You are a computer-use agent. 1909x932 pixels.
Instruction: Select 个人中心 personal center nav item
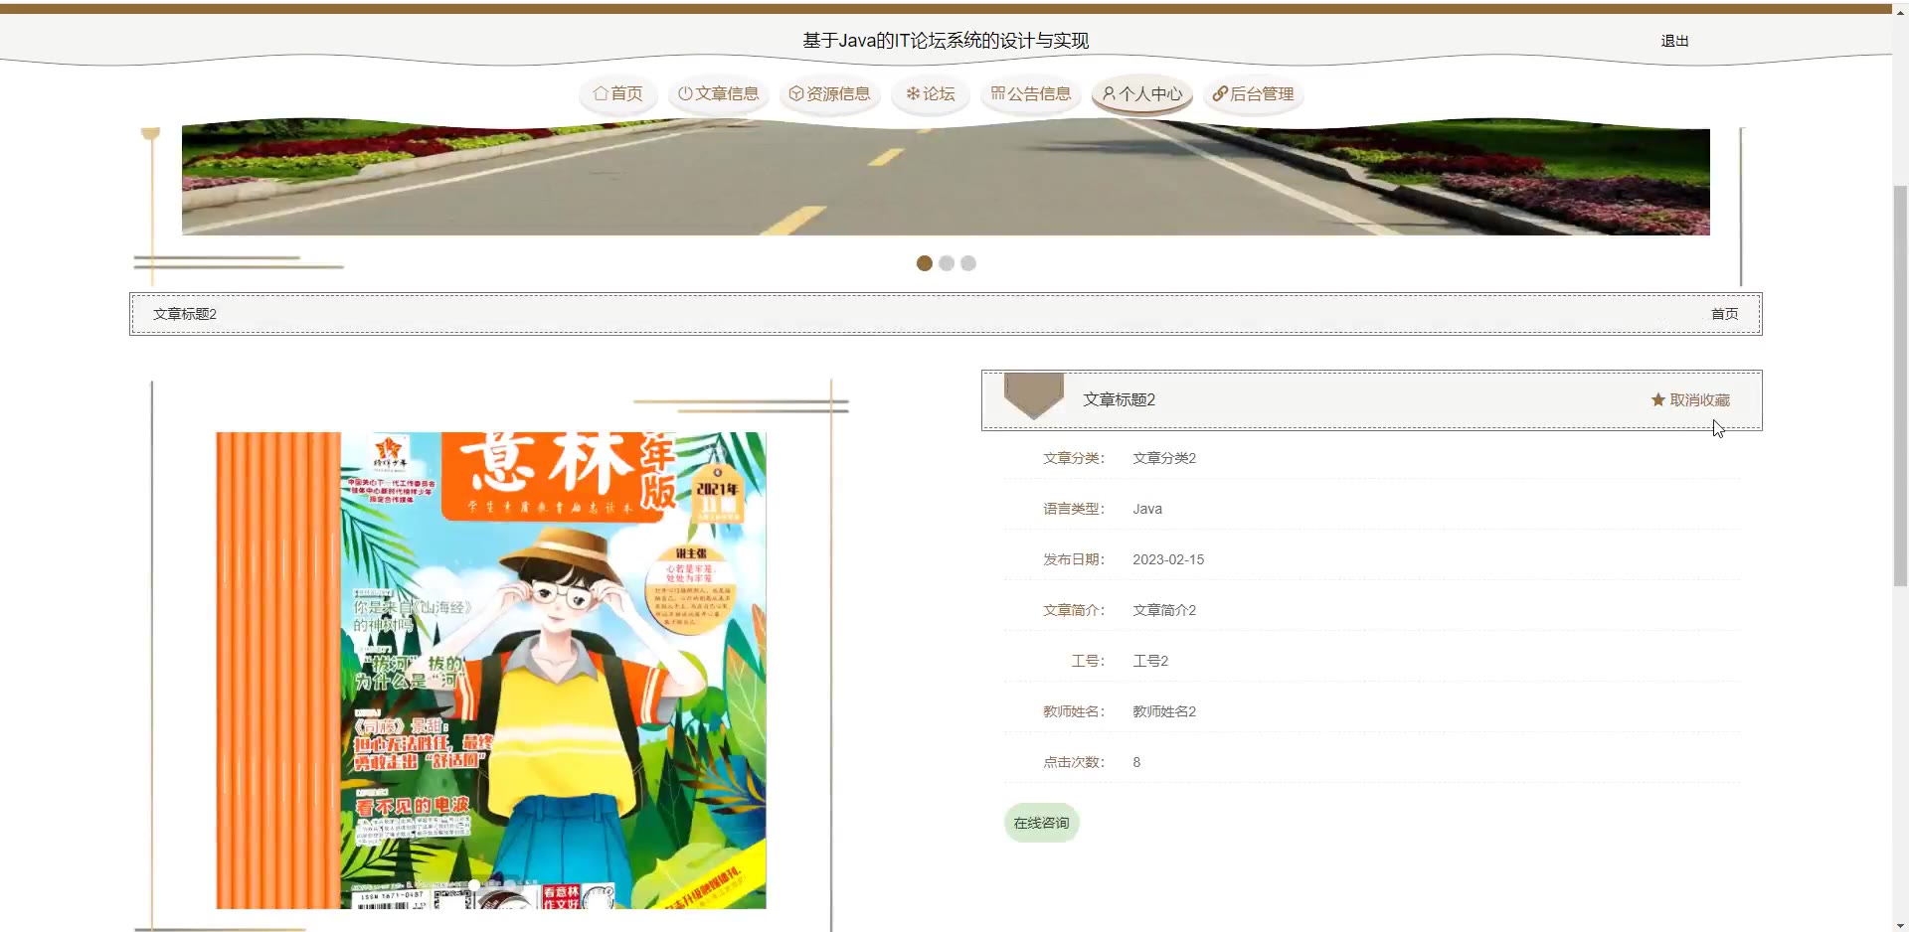click(1142, 93)
